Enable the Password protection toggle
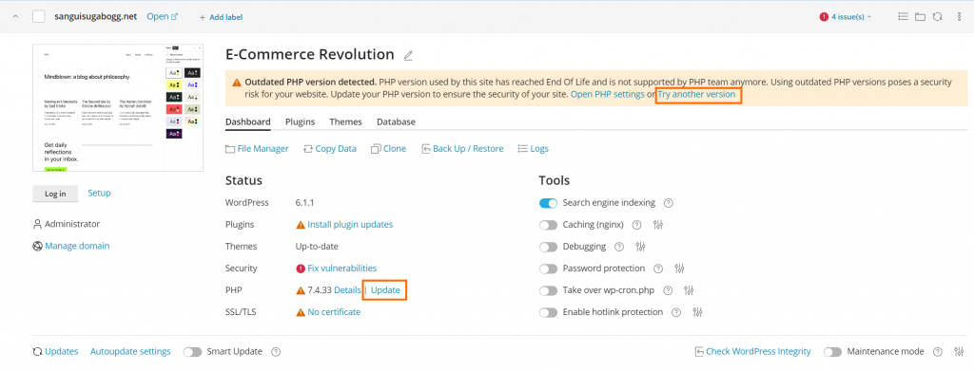 (549, 269)
